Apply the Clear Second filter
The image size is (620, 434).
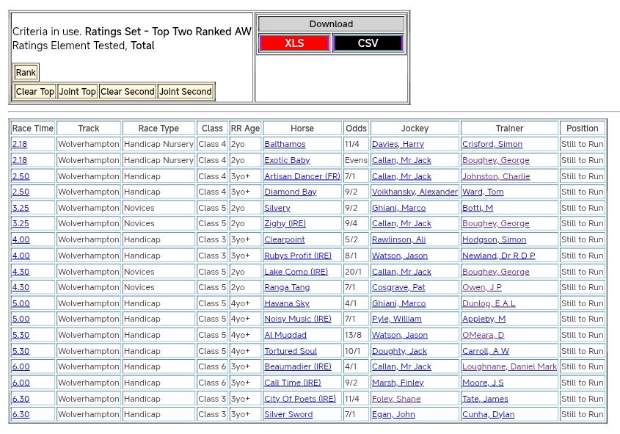tap(128, 92)
